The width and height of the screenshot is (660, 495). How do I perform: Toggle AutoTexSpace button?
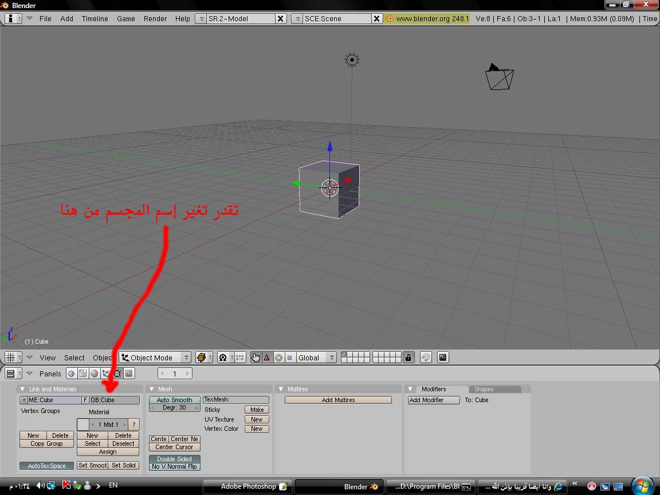coord(47,466)
